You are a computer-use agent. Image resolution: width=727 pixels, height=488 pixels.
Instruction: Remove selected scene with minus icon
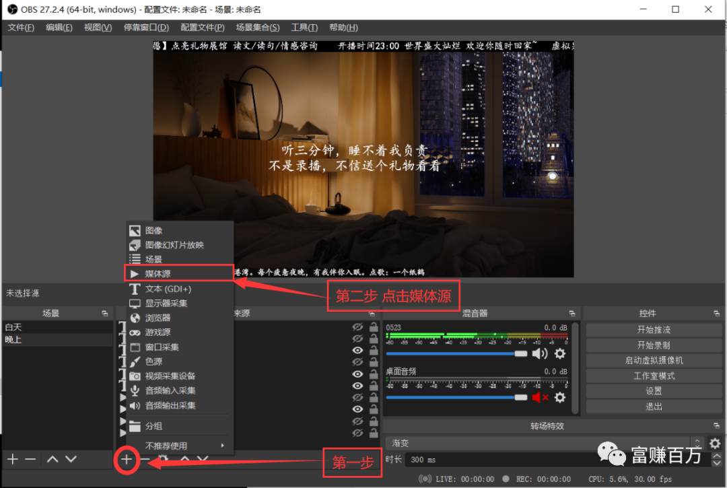click(x=30, y=459)
